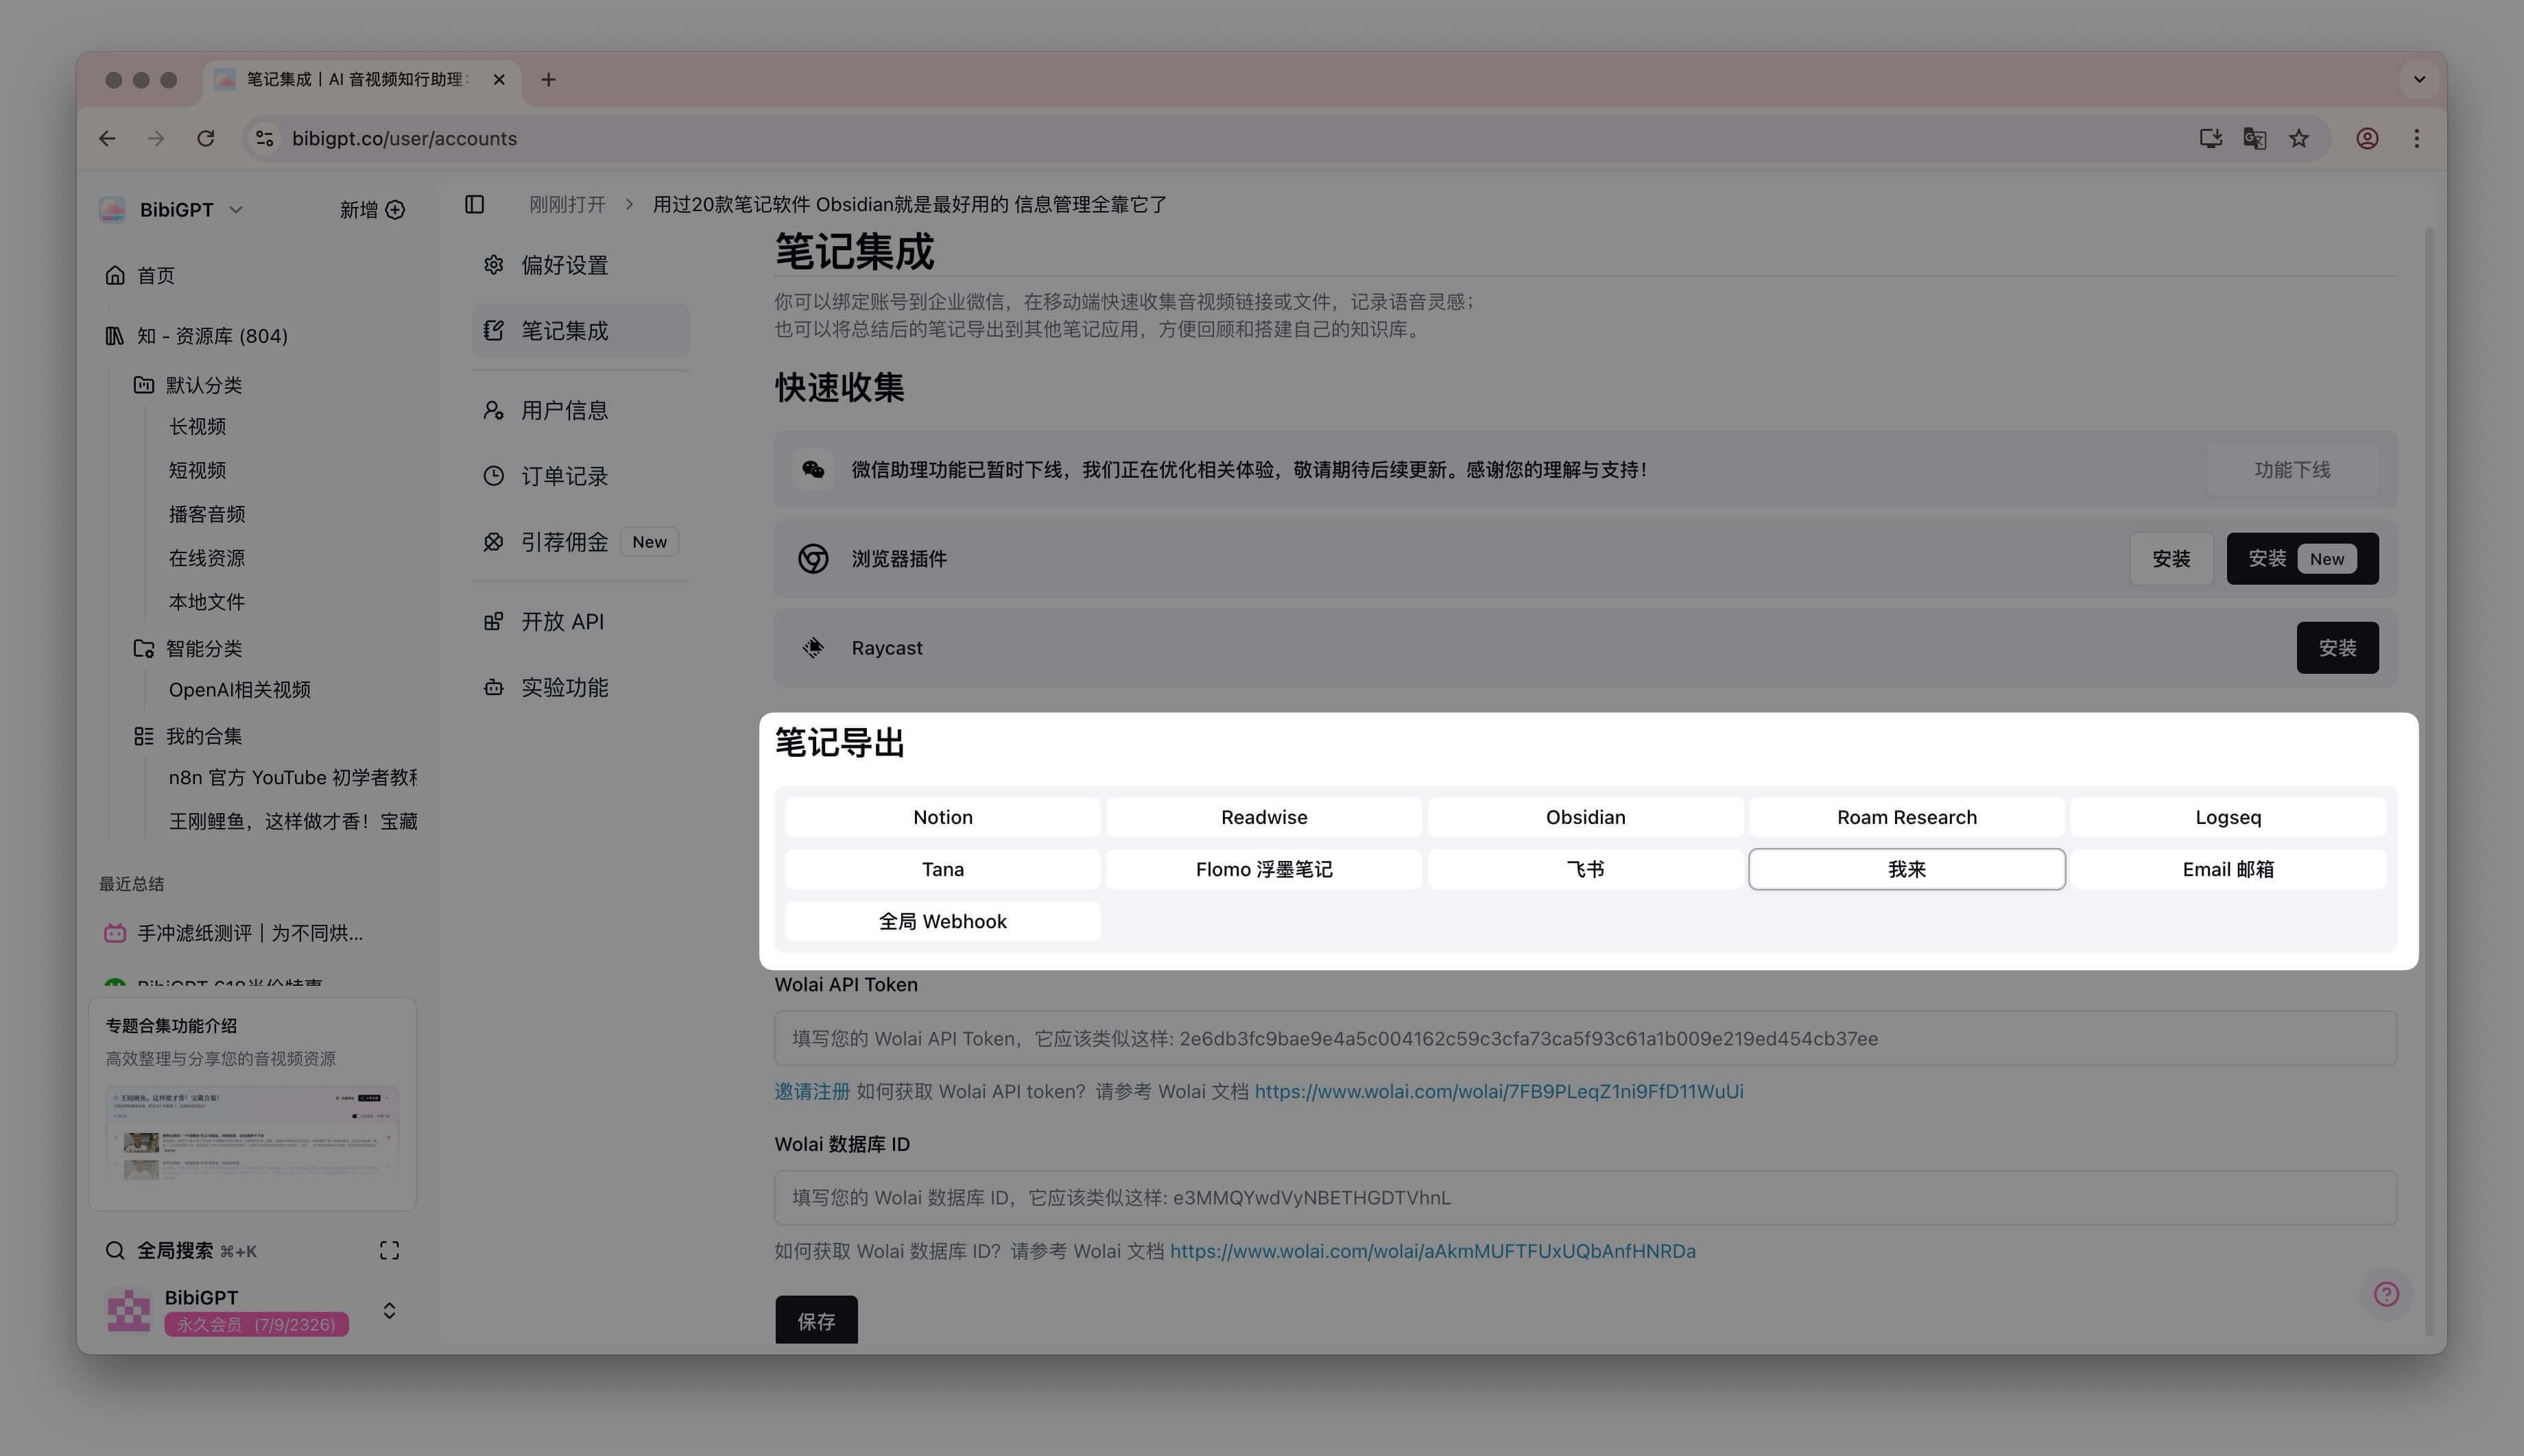Screen dimensions: 2524x1456
Task: Open the 邀请注册 link
Action: pyautogui.click(x=811, y=1091)
